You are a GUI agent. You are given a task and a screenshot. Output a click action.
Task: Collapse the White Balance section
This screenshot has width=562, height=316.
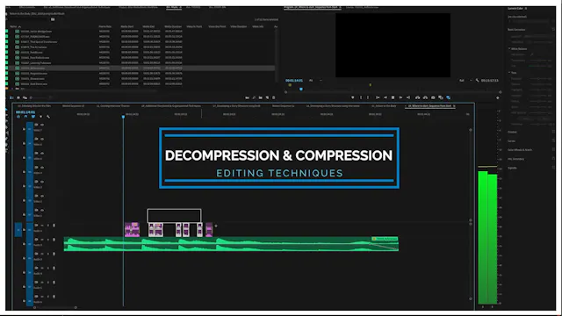[509, 49]
